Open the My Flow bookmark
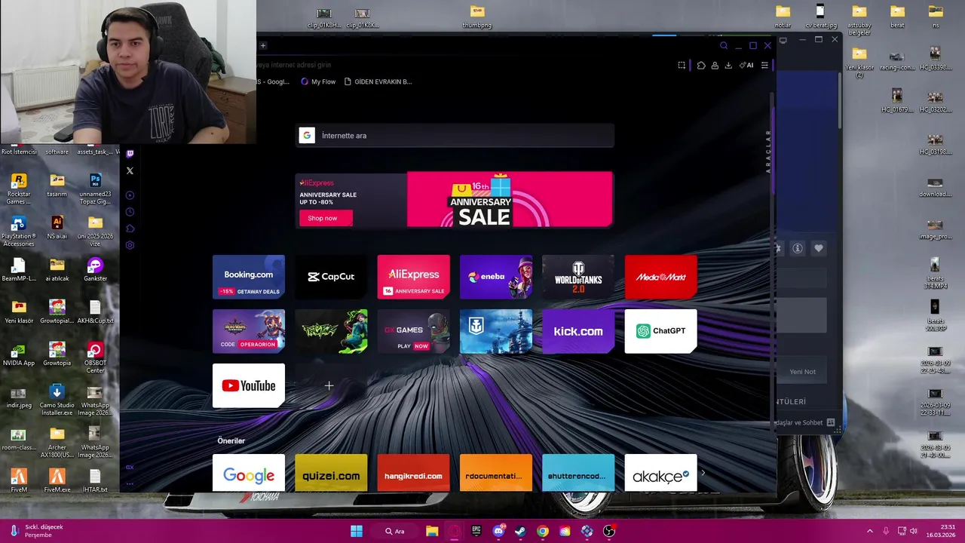Viewport: 965px width, 543px height. (x=318, y=81)
